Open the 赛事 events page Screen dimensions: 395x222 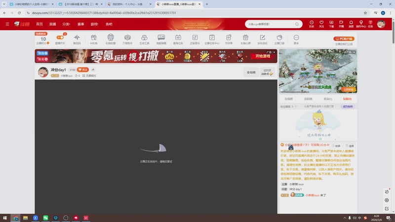[80, 24]
